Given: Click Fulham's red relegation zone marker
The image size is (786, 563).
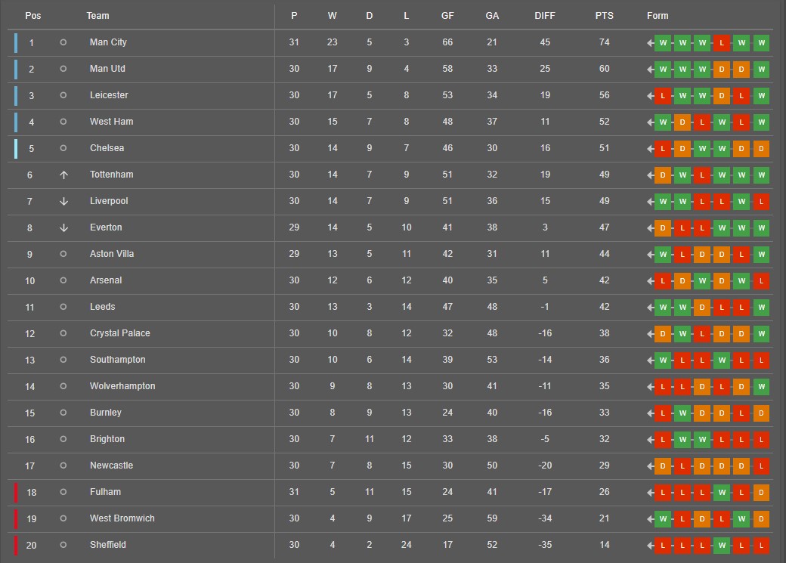Looking at the screenshot, I should (x=16, y=492).
